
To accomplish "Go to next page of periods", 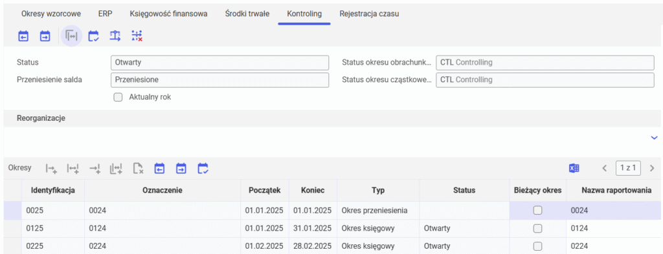I will click(651, 168).
